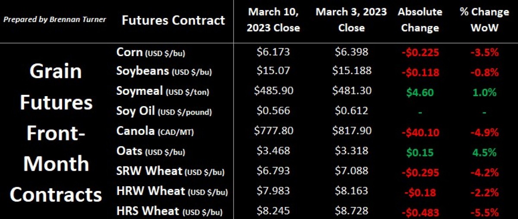Select the Canola CAD/MT label
This screenshot has height=219, width=518.
(155, 131)
